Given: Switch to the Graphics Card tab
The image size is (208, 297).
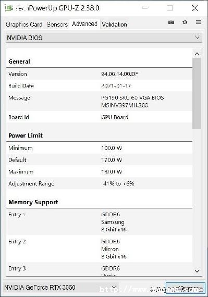Looking at the screenshot, I should click(24, 24).
